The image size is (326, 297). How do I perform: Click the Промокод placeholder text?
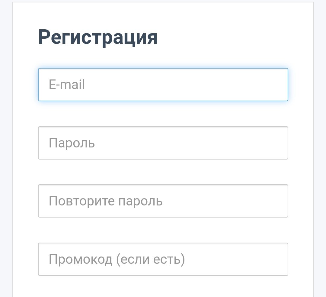[117, 259]
